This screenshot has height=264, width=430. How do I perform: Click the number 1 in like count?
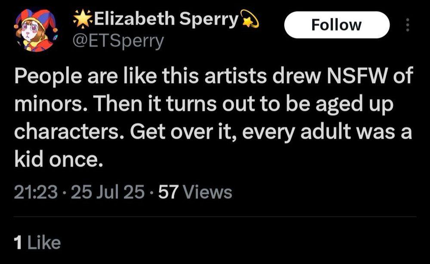tap(18, 243)
